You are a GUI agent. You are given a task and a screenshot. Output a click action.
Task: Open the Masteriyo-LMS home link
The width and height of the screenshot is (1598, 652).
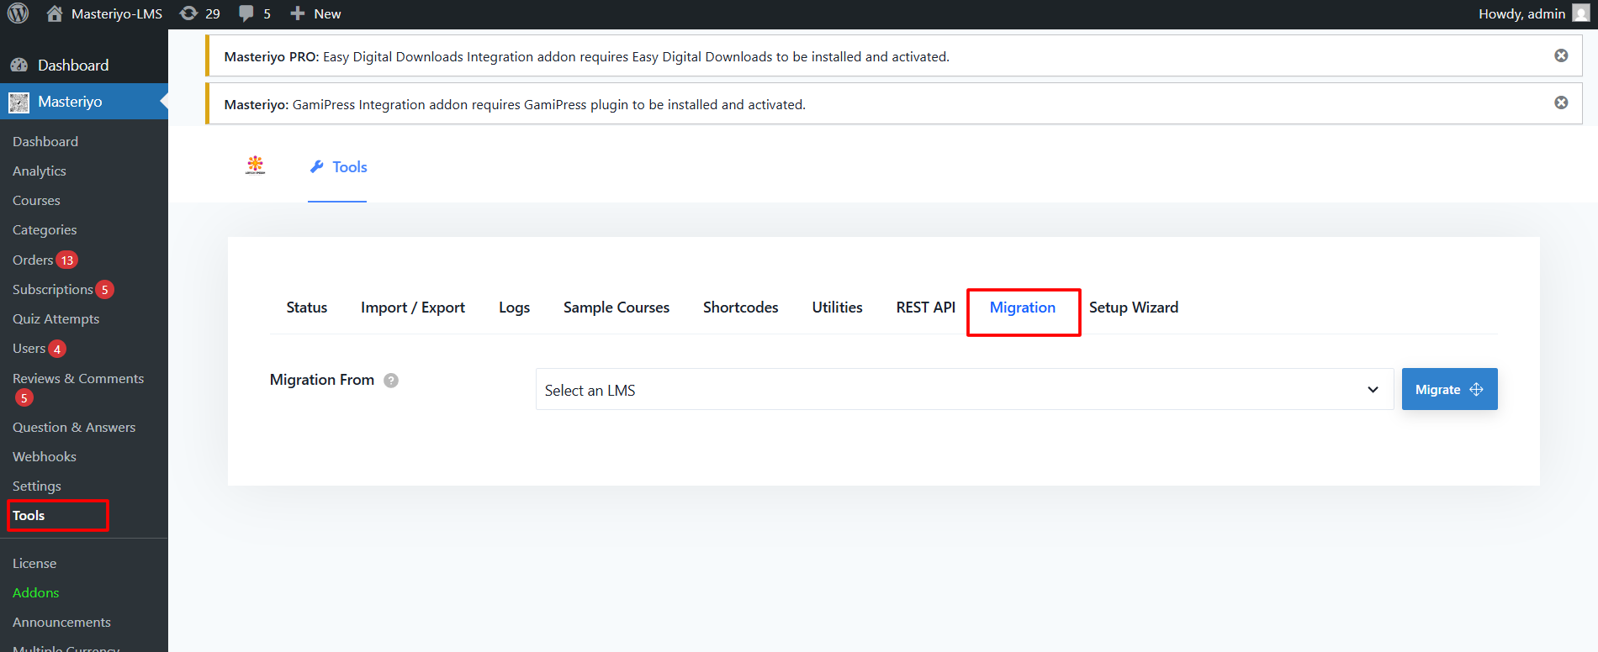pos(104,13)
